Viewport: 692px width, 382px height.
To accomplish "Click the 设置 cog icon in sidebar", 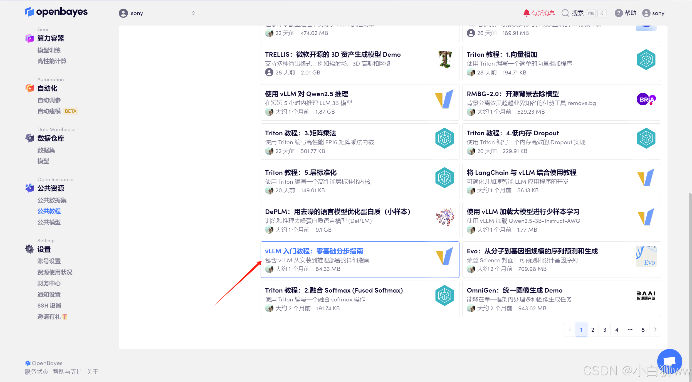I will pyautogui.click(x=29, y=249).
